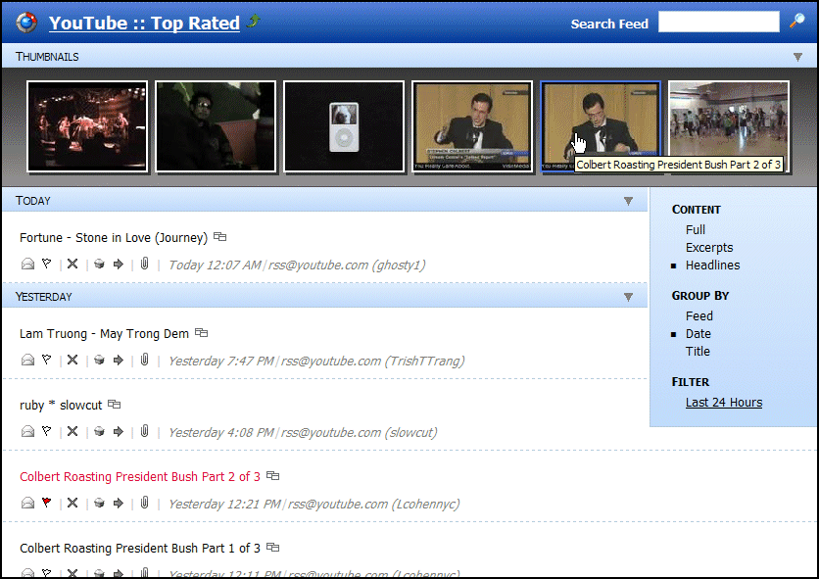The image size is (819, 579).
Task: Delete the Fortune - Stone in Love item
Action: 72,264
